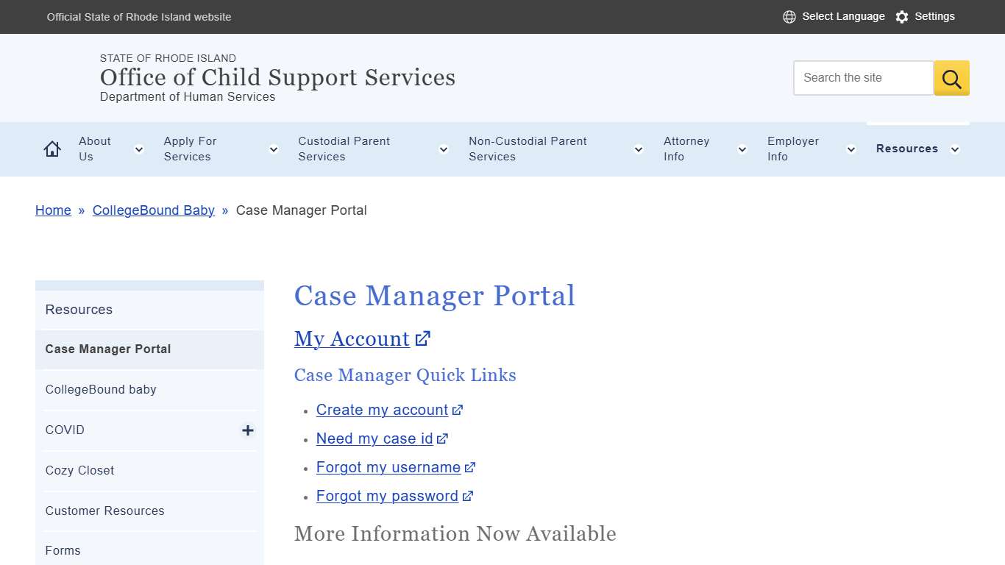The height and width of the screenshot is (565, 1005).
Task: Click the external link icon beside My Account
Action: pos(422,338)
